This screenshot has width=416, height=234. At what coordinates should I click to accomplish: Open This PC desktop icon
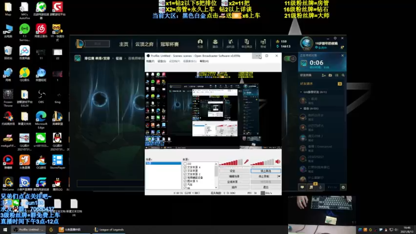pyautogui.click(x=8, y=31)
